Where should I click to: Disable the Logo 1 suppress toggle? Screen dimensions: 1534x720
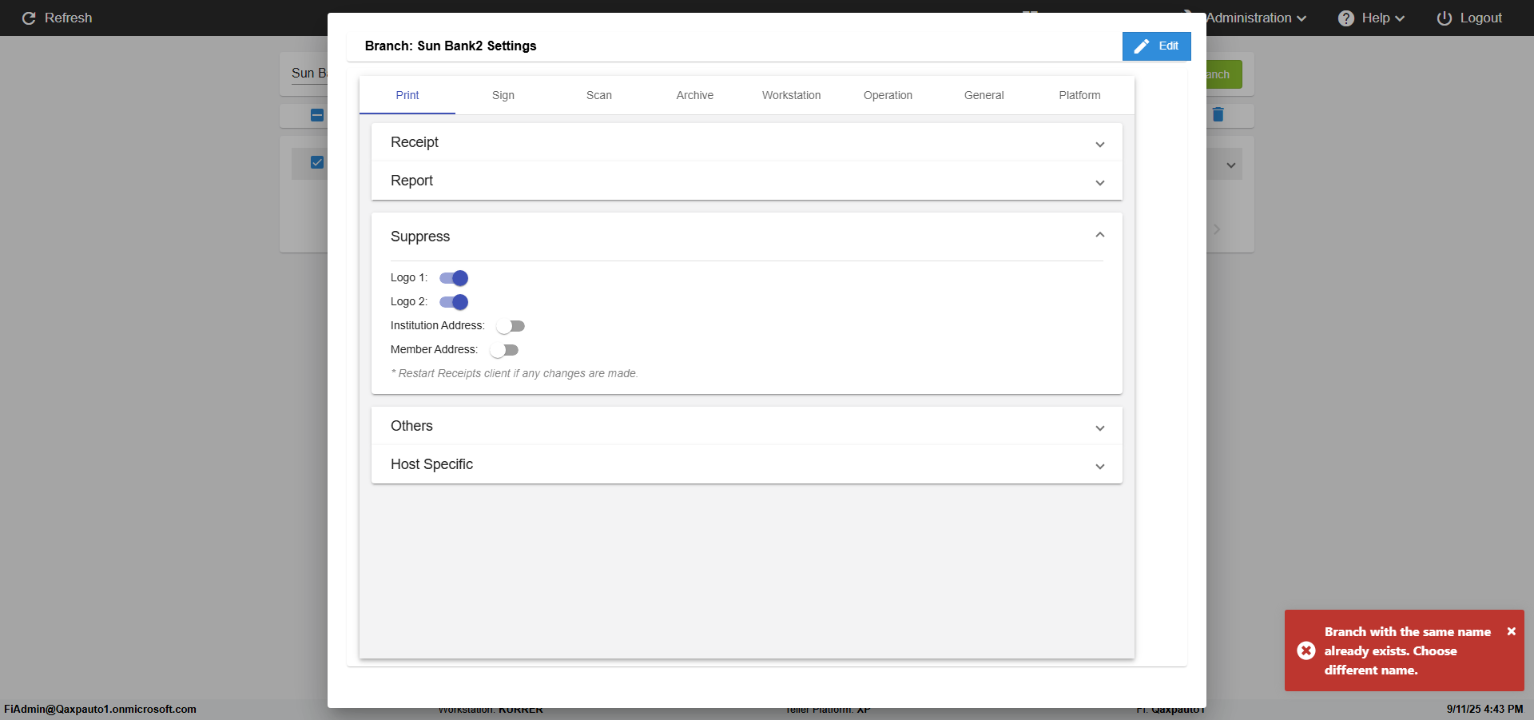(x=454, y=278)
